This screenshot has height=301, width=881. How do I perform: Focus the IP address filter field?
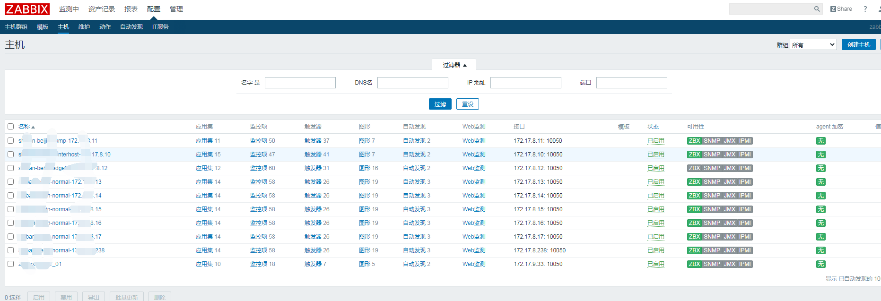(x=525, y=83)
